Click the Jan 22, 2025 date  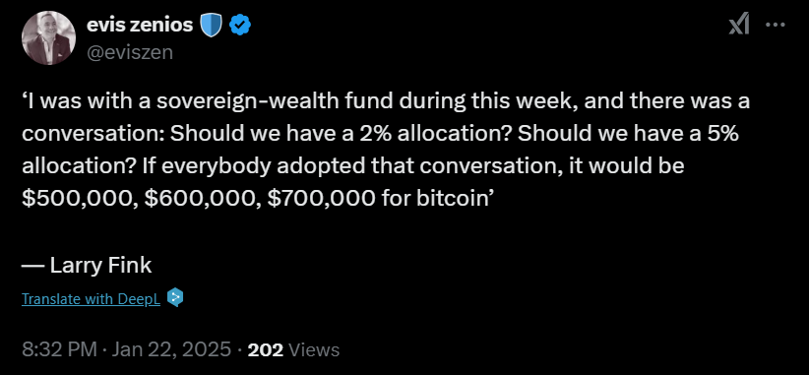171,349
